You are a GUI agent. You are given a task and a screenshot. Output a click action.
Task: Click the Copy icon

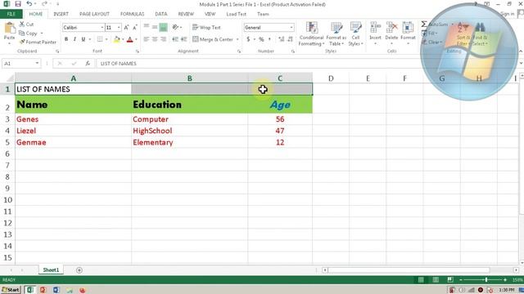[22, 33]
